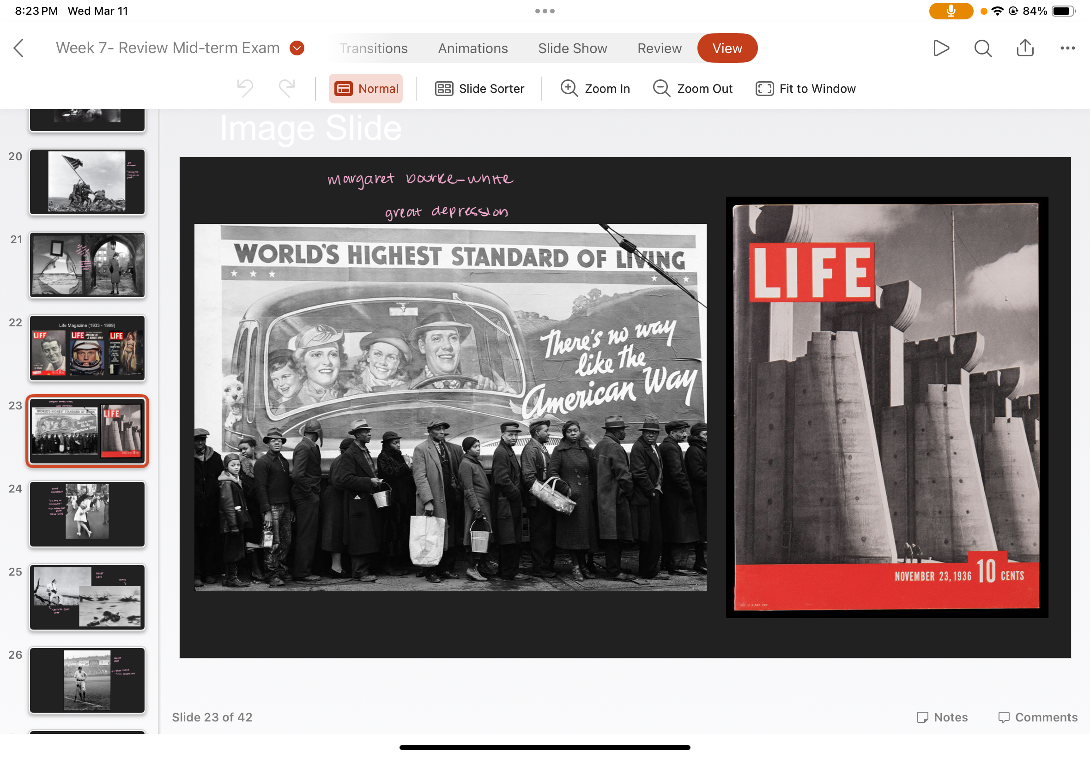Tap the share icon

click(x=1025, y=48)
